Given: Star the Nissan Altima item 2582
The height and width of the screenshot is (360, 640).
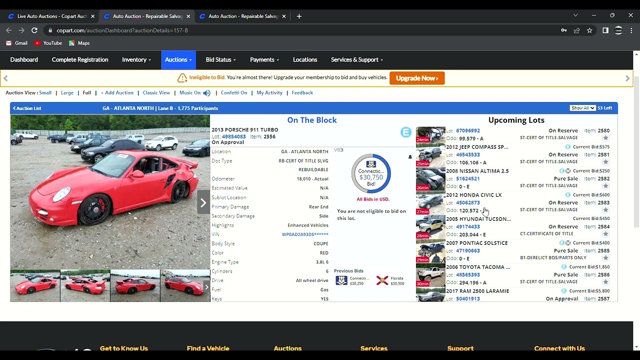Looking at the screenshot, I should click(605, 186).
